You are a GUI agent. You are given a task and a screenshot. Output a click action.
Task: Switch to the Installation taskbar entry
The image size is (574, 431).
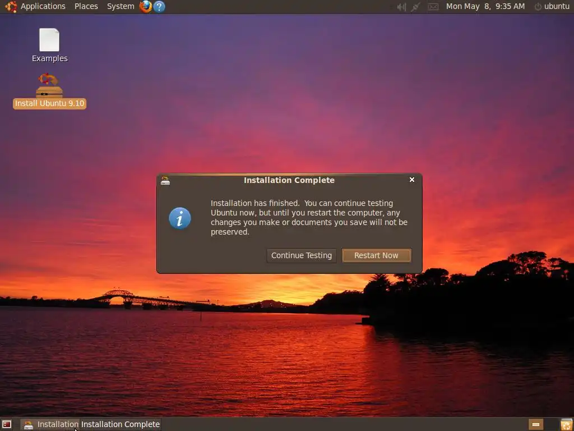(50, 424)
